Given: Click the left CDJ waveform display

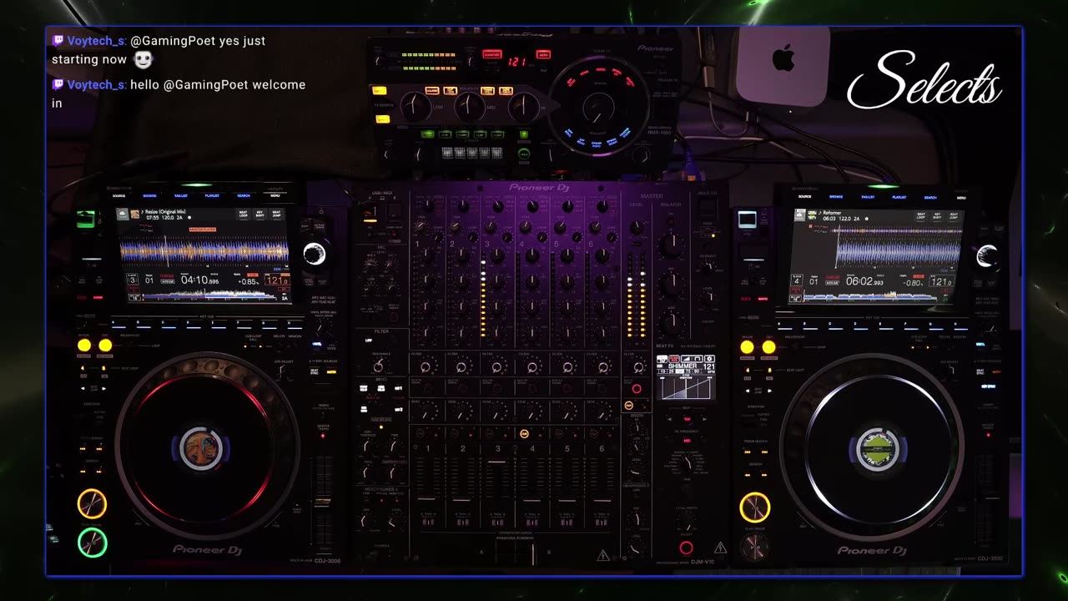Looking at the screenshot, I should pos(204,251).
